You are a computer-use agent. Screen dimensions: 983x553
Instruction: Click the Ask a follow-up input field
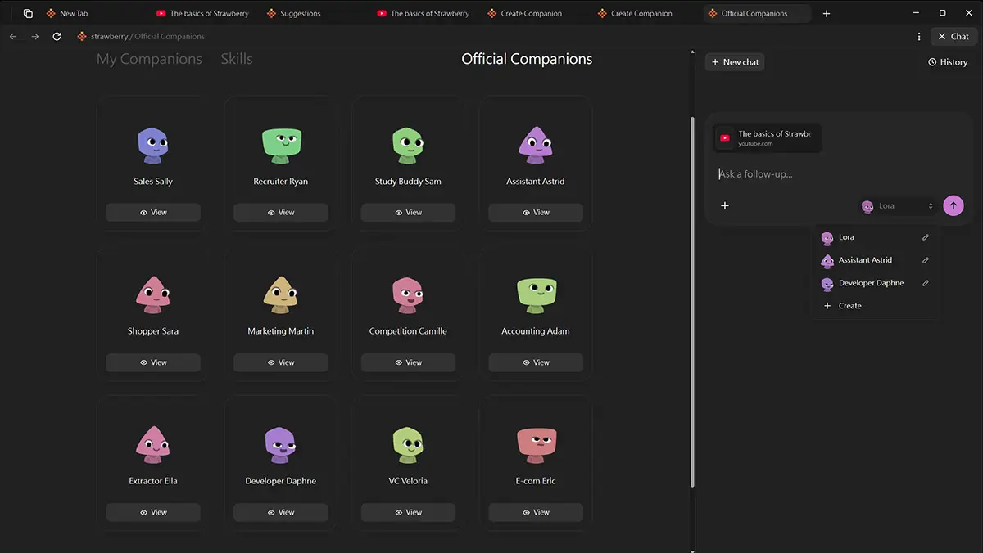tap(827, 174)
